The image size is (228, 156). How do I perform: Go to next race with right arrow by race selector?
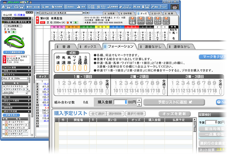(x=88, y=13)
